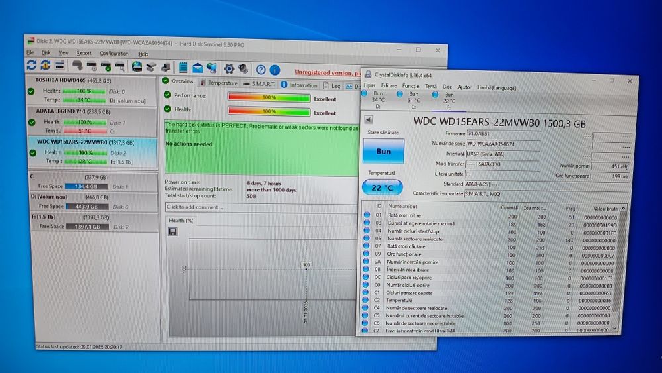Image resolution: width=662 pixels, height=373 pixels.
Task: Click the 'Click to add comment' field
Action: point(261,207)
